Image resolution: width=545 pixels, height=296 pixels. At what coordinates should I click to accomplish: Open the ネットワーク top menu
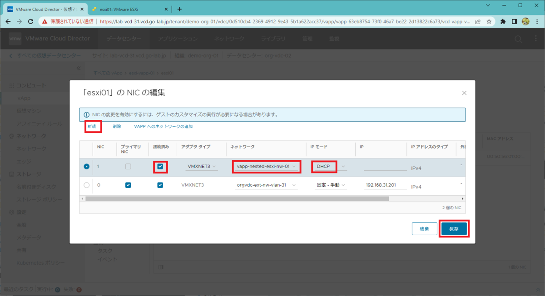click(229, 39)
